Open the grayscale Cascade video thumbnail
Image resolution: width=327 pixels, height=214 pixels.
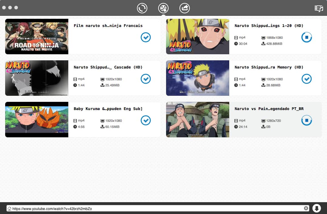click(37, 78)
